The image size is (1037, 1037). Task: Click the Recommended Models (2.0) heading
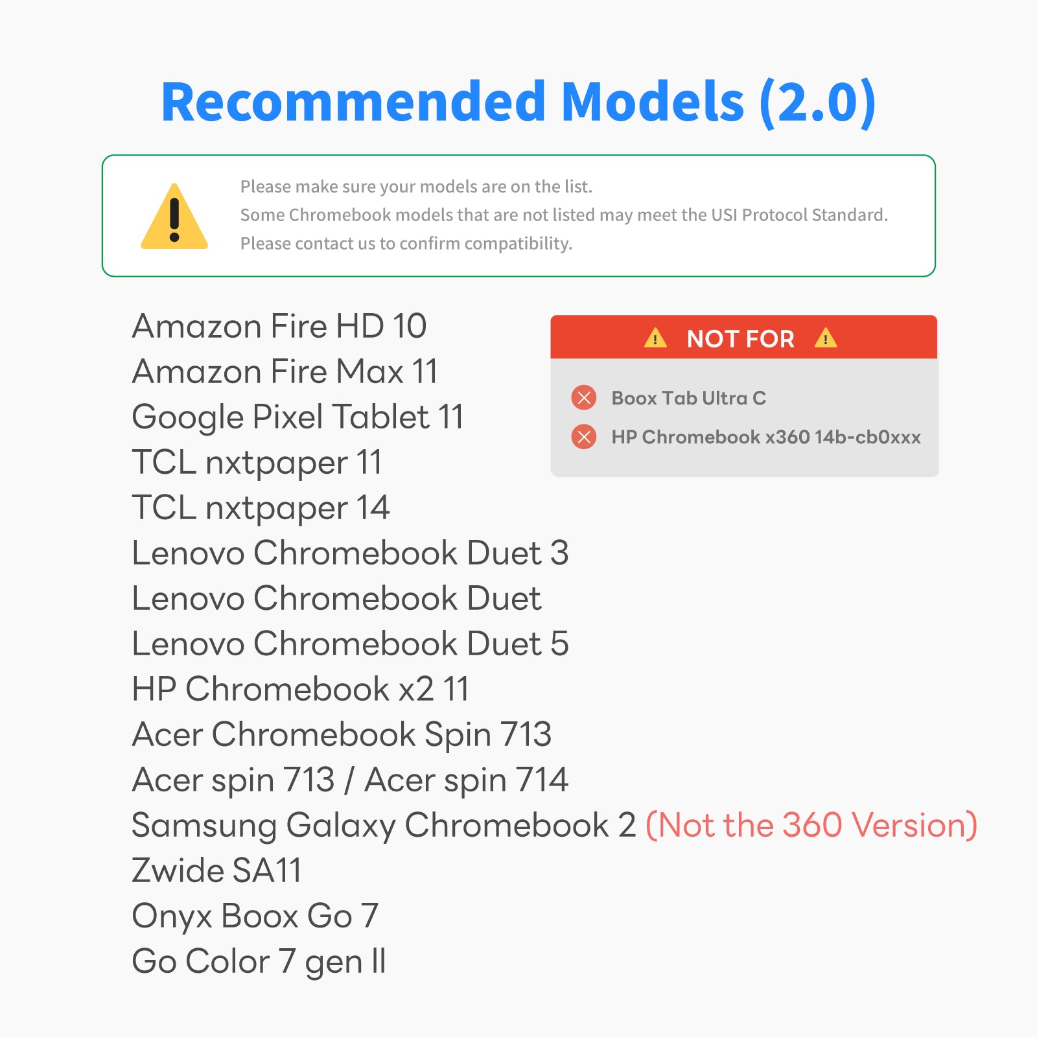coord(518,102)
